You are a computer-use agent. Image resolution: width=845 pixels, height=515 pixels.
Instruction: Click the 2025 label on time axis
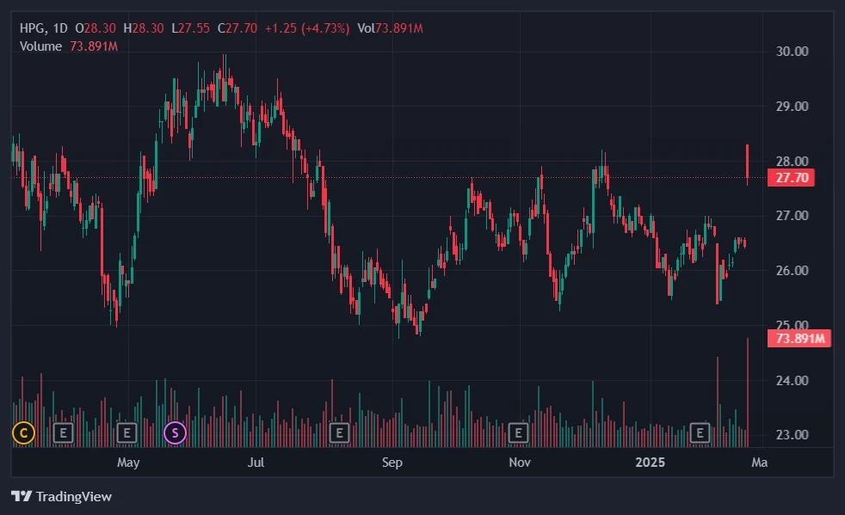coord(650,463)
